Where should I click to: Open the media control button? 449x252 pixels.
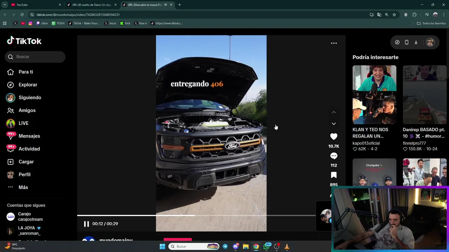pyautogui.click(x=427, y=15)
